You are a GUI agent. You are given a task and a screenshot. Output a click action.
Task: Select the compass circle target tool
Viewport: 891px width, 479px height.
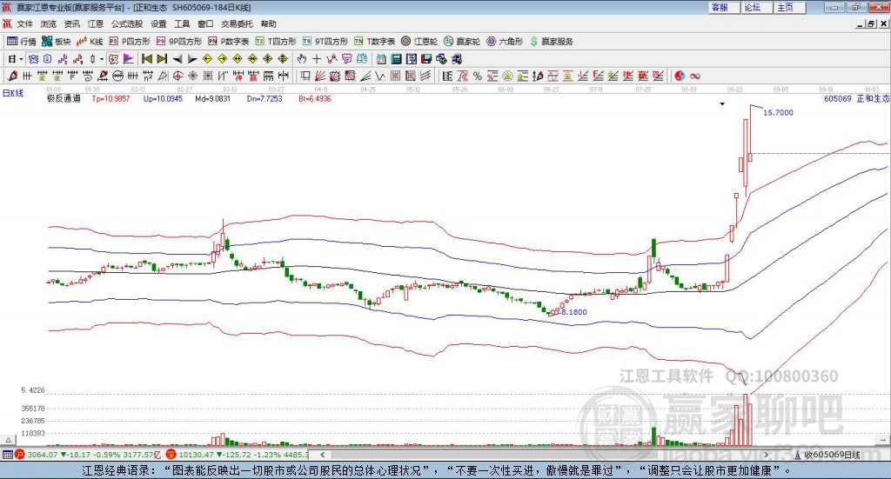pyautogui.click(x=178, y=76)
